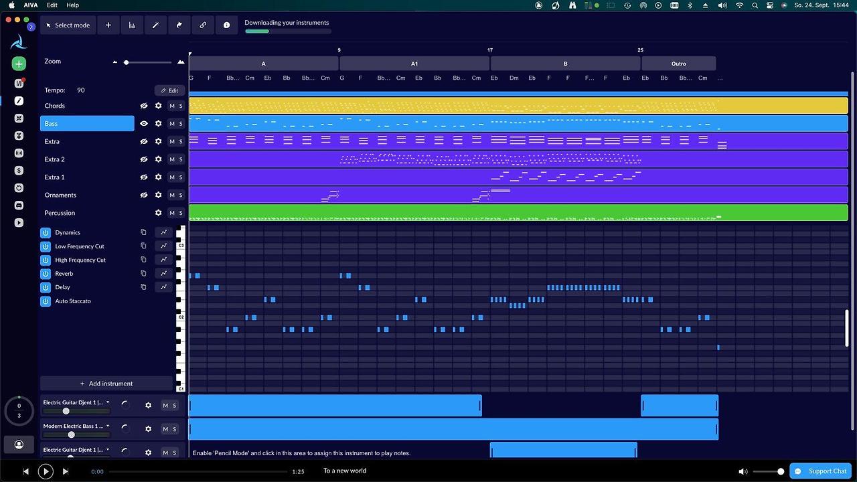Image resolution: width=857 pixels, height=482 pixels.
Task: Open the bar chart tool in toolbar
Action: coord(132,25)
